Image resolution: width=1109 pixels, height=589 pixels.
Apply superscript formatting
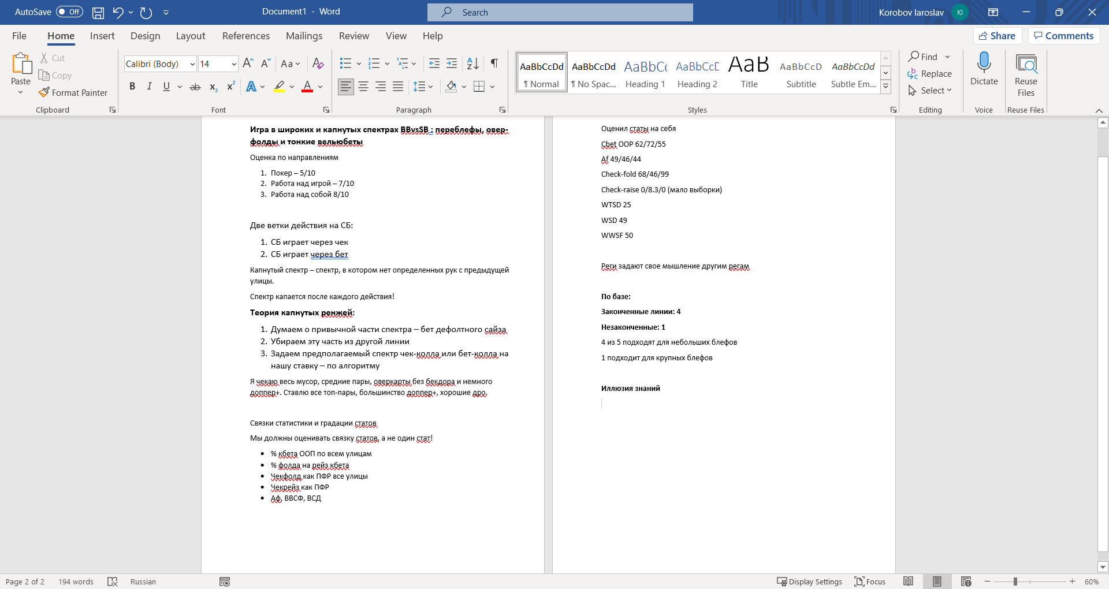pos(230,87)
